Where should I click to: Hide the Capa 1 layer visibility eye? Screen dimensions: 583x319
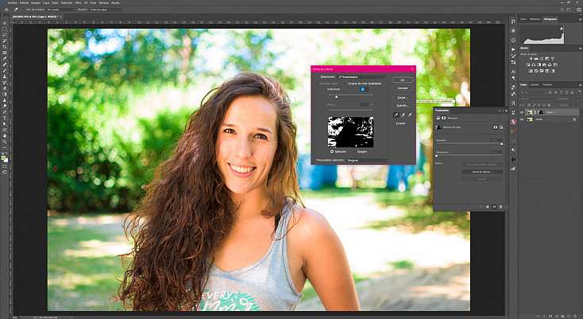pyautogui.click(x=522, y=112)
